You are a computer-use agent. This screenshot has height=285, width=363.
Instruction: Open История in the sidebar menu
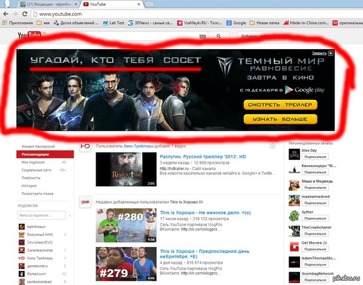(x=28, y=187)
